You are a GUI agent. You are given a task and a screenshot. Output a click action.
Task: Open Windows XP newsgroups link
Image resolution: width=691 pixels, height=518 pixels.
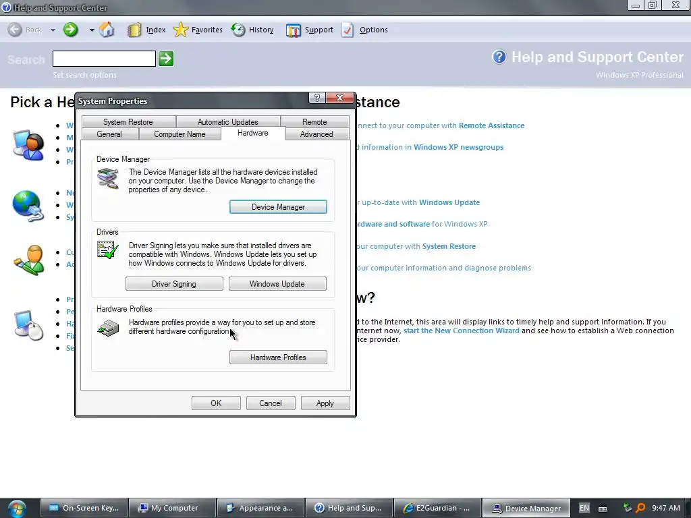pos(458,147)
